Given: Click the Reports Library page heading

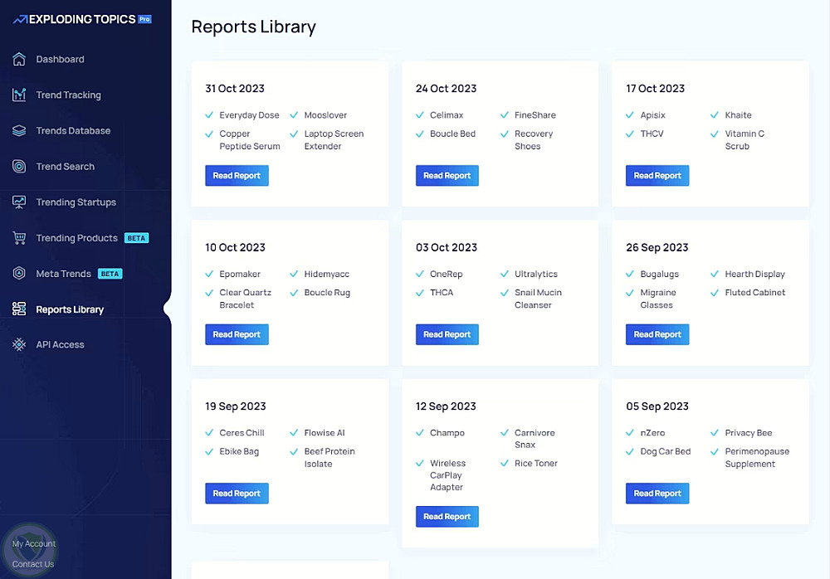Looking at the screenshot, I should pyautogui.click(x=253, y=27).
